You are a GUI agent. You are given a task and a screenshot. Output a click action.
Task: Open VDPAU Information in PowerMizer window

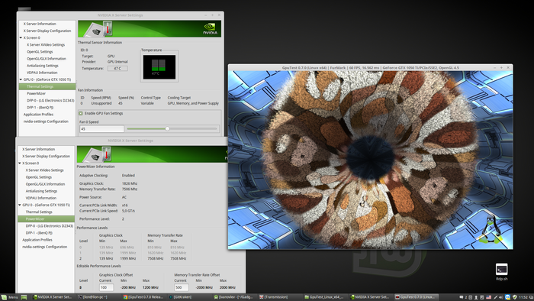coord(41,198)
